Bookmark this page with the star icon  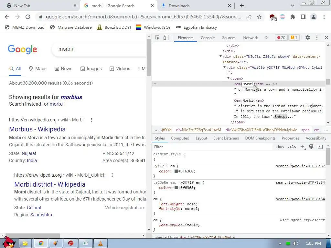pyautogui.click(x=259, y=17)
